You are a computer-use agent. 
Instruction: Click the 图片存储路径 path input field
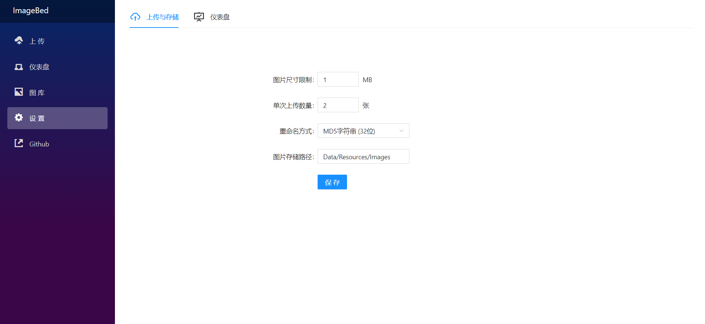coord(363,157)
